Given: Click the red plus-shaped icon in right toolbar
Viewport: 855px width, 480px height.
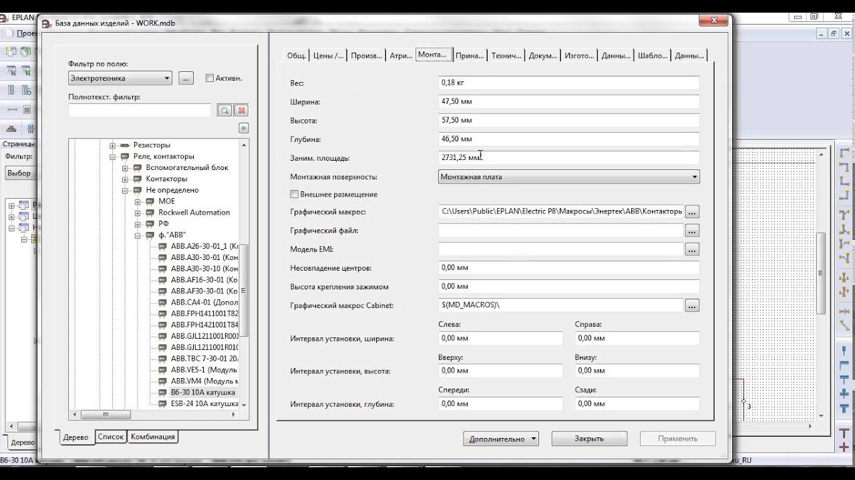Looking at the screenshot, I should [x=844, y=447].
